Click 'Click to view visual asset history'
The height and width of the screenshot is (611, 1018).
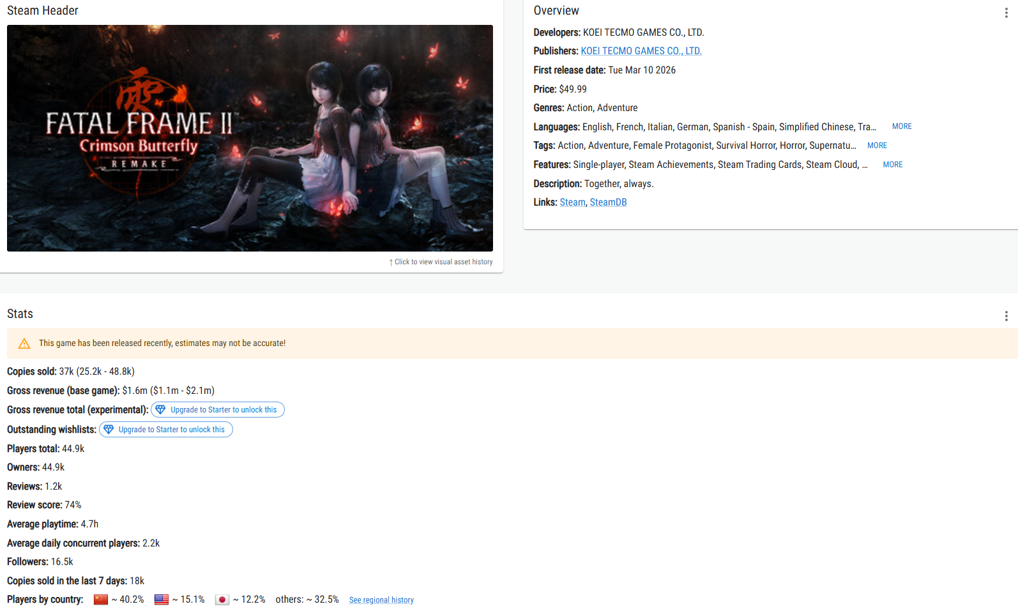[441, 262]
